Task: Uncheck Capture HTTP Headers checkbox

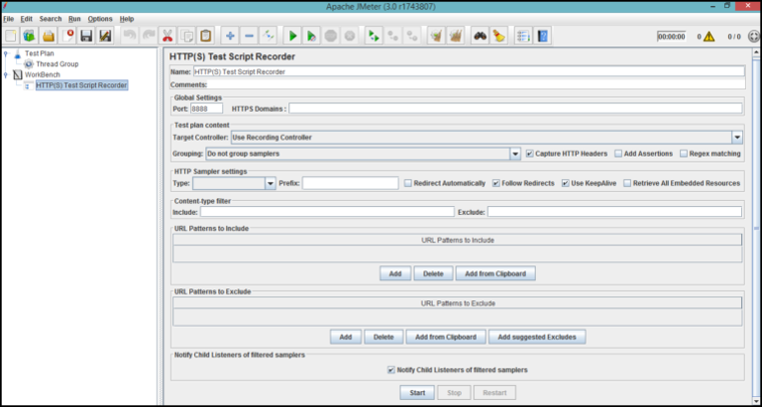Action: (530, 153)
